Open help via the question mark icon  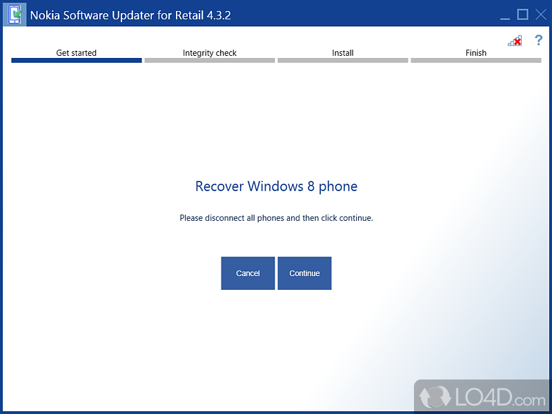(x=538, y=40)
